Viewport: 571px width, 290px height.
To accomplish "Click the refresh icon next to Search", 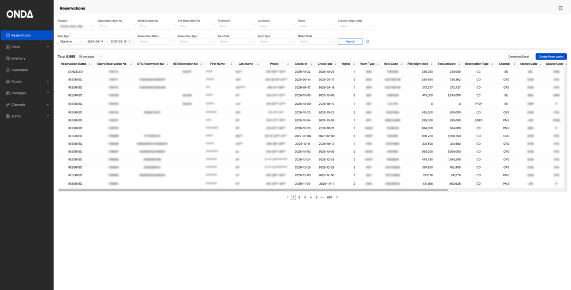I will point(367,41).
